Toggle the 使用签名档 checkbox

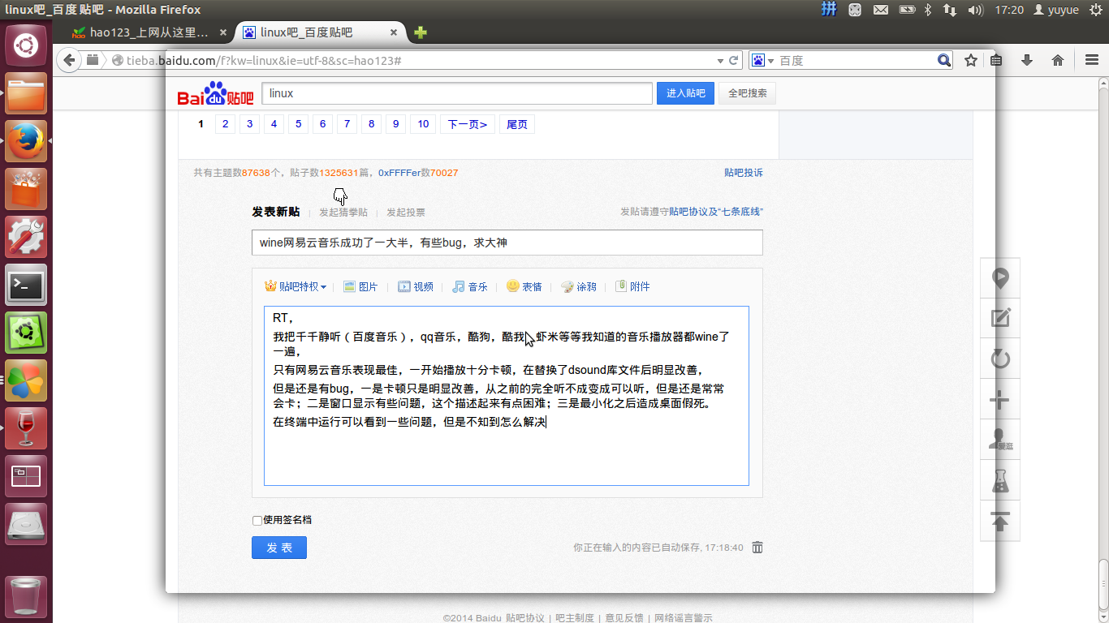(x=257, y=521)
